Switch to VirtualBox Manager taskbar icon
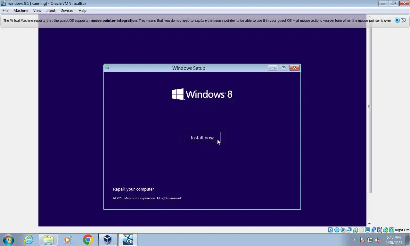 click(108, 240)
